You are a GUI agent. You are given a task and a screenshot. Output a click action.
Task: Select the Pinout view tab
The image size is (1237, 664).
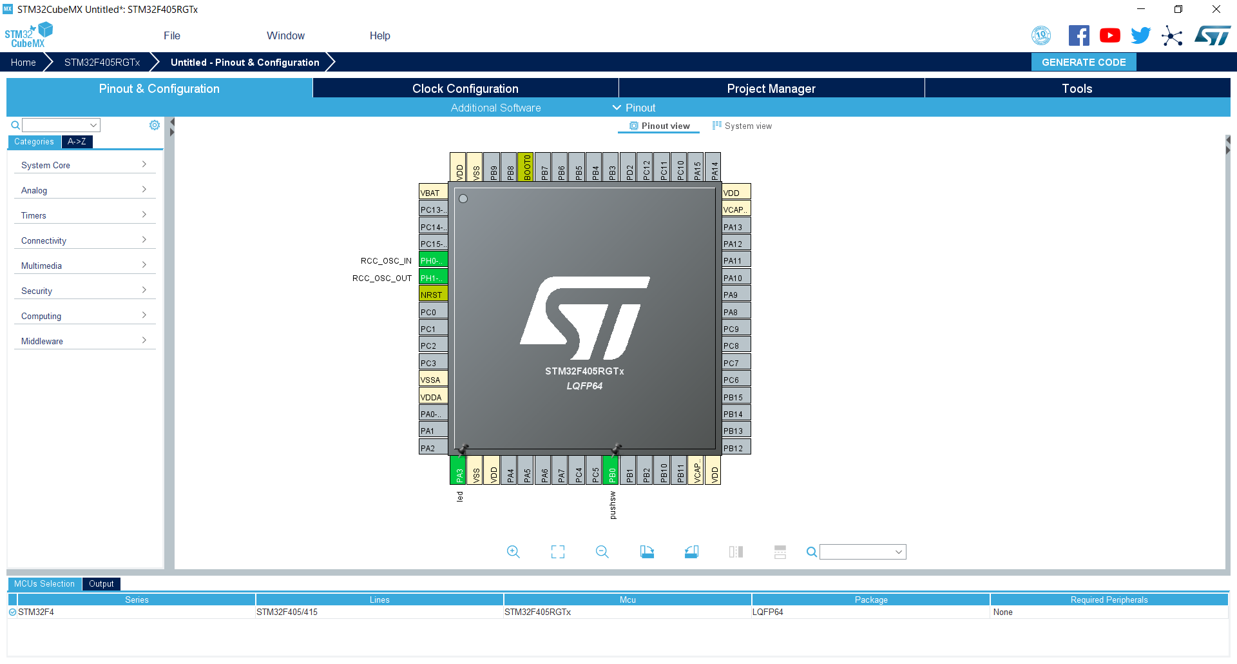pos(659,126)
